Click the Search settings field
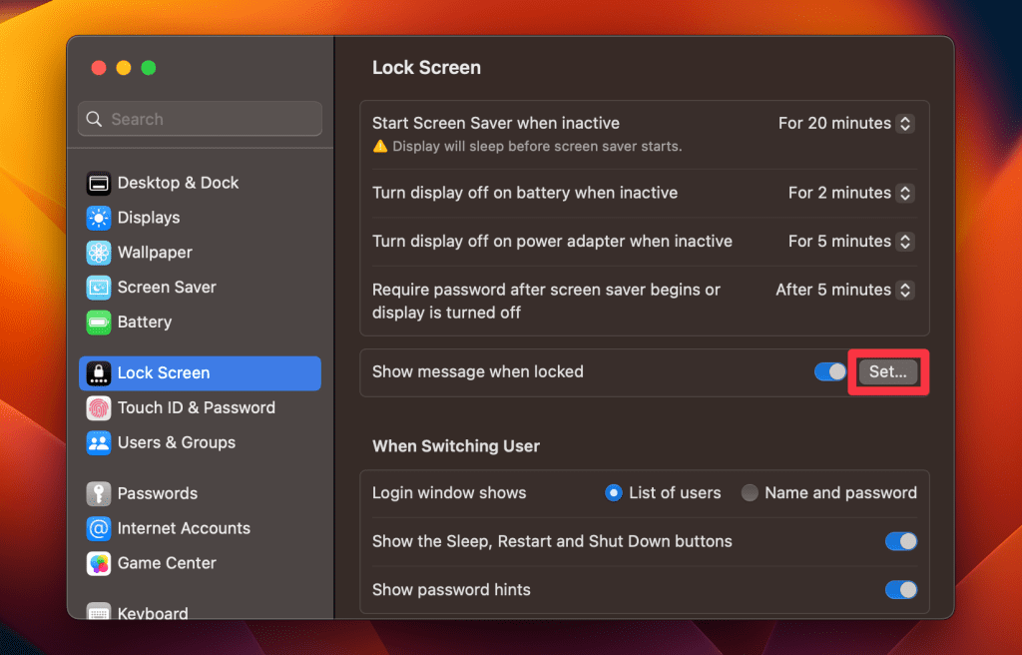The width and height of the screenshot is (1022, 655). (x=200, y=119)
